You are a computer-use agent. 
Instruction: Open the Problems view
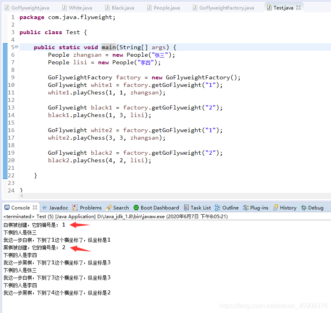point(87,207)
